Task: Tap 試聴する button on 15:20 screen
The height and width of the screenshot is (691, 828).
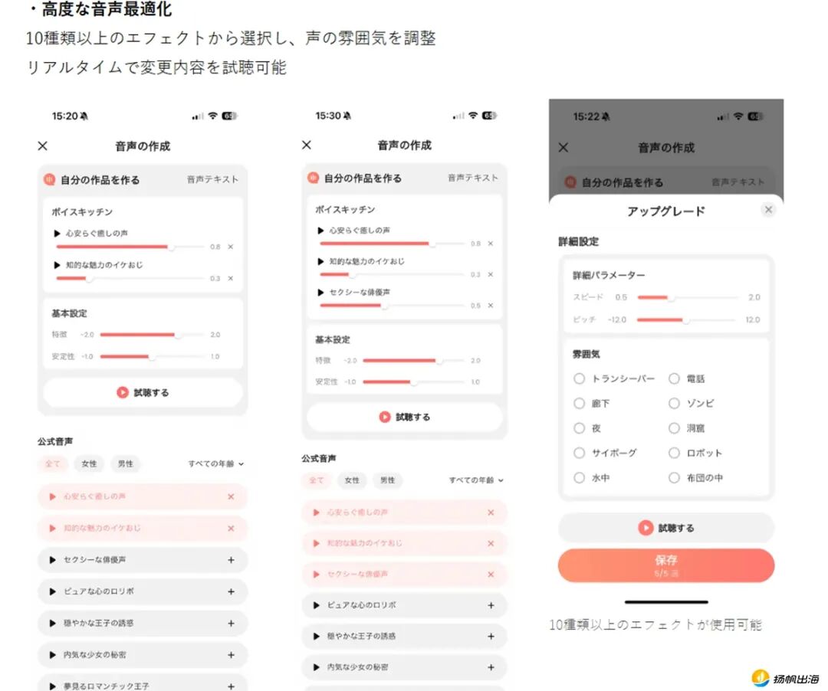Action: pyautogui.click(x=143, y=392)
